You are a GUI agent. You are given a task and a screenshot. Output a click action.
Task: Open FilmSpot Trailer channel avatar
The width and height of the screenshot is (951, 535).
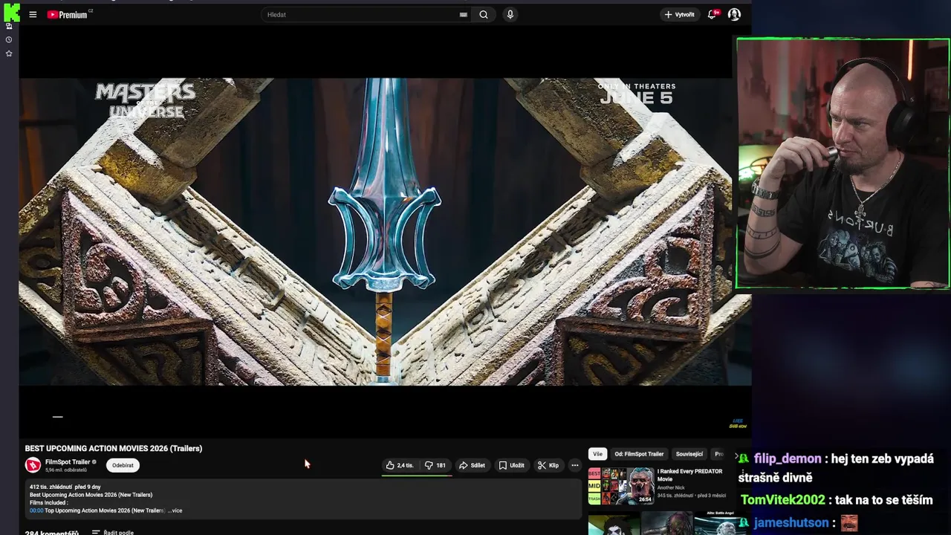tap(33, 465)
